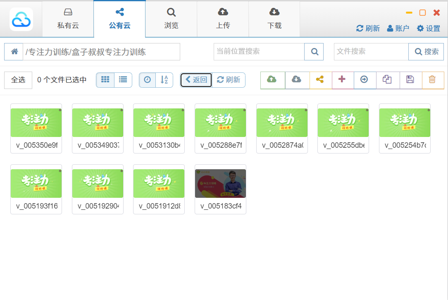The image size is (448, 300).
Task: Switch to grid view
Action: point(105,80)
